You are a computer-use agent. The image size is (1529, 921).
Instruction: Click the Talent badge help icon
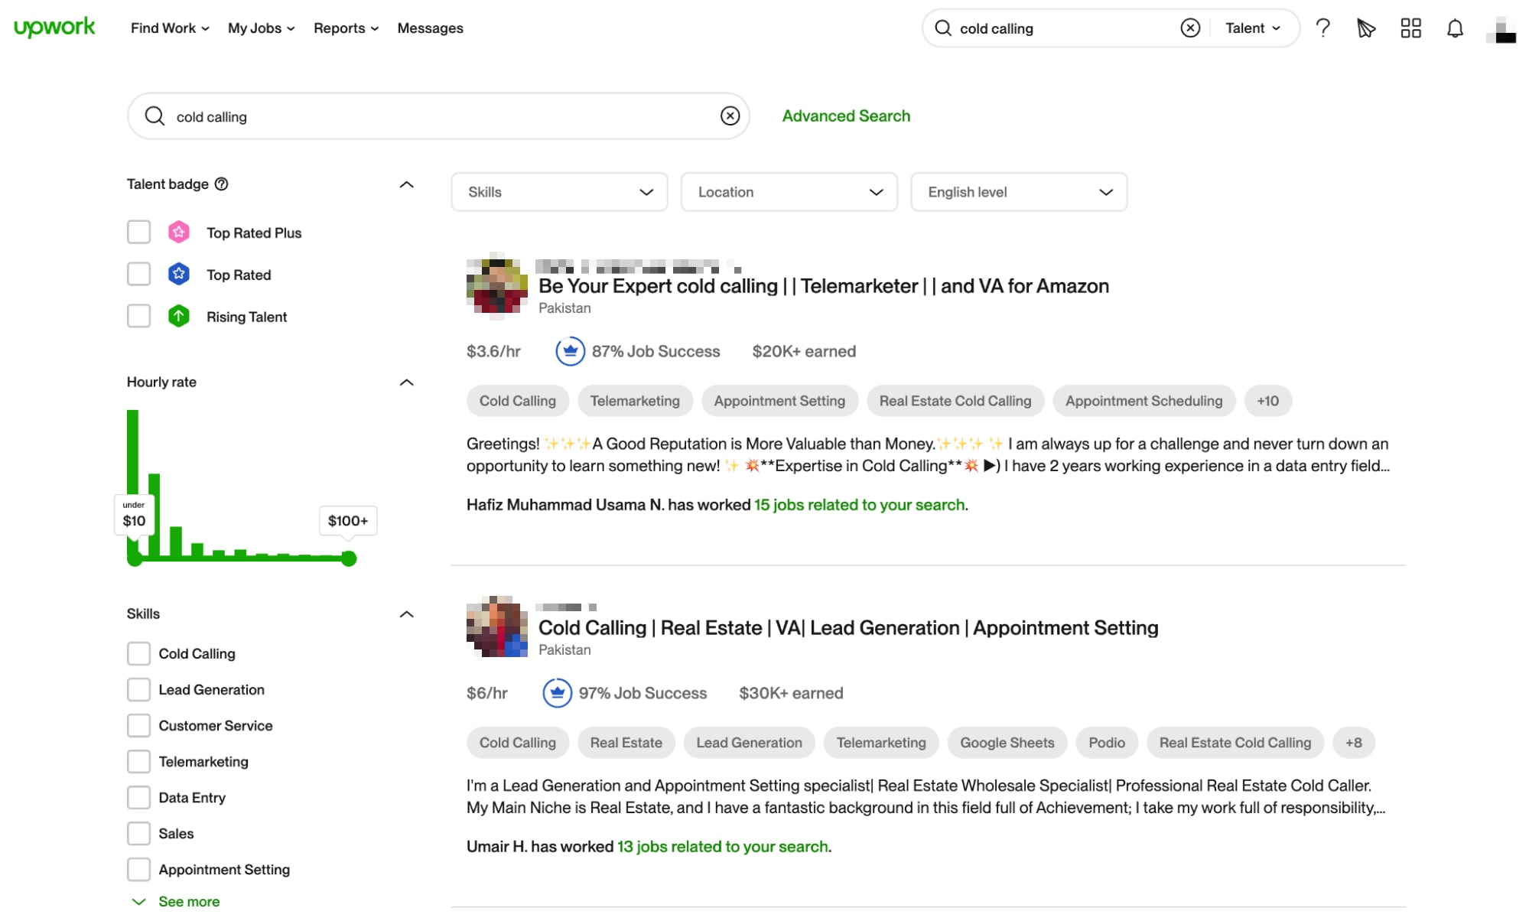tap(221, 184)
